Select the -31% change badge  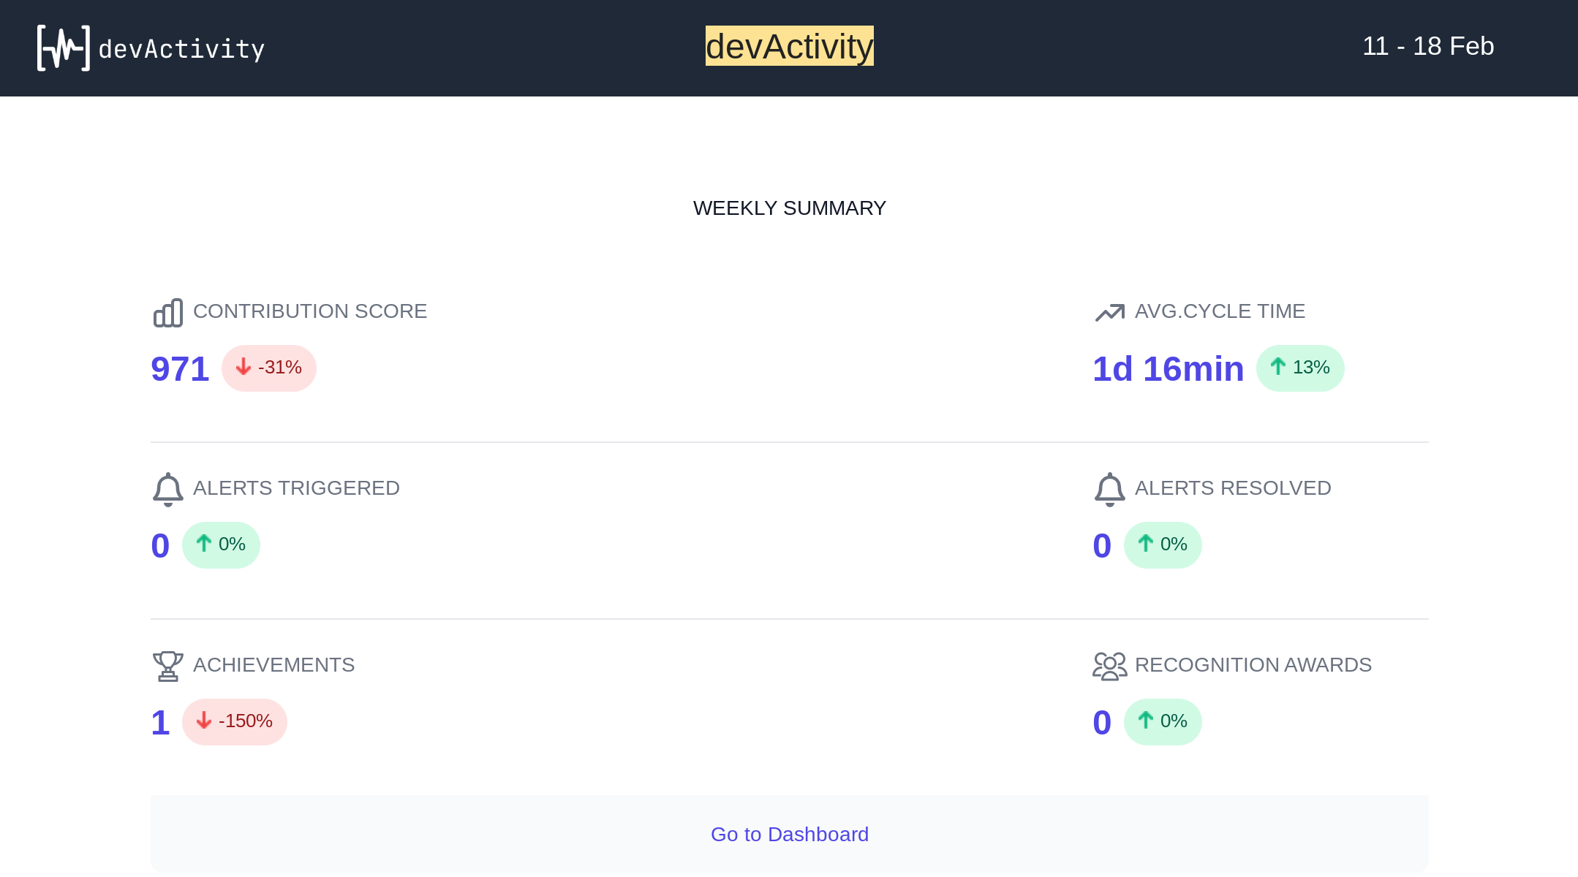(268, 368)
